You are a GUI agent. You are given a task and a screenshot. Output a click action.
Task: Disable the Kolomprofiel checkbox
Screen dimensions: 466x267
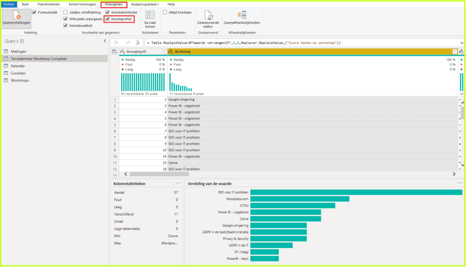(x=107, y=19)
